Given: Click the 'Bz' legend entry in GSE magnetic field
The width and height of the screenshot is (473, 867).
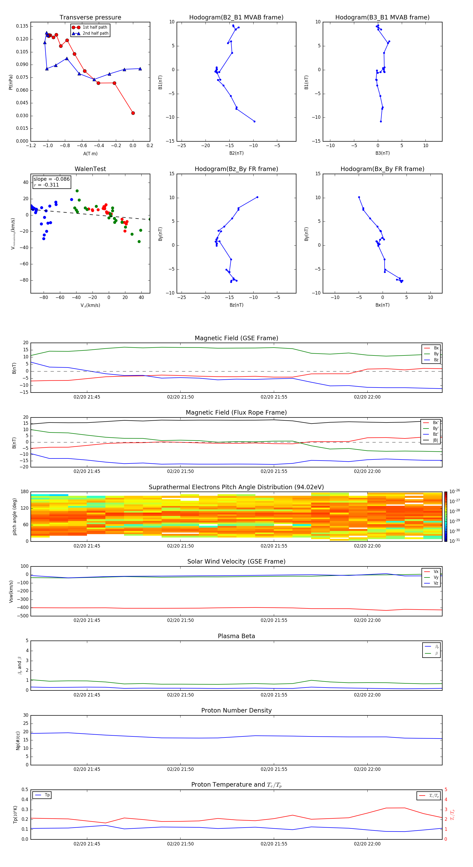Looking at the screenshot, I should [431, 360].
